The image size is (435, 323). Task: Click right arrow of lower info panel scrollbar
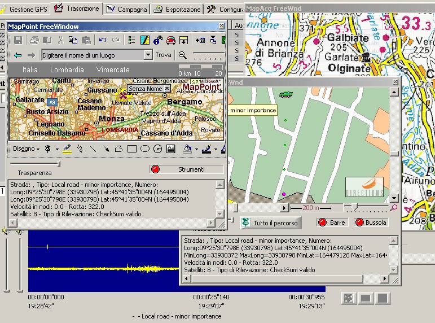click(x=384, y=278)
